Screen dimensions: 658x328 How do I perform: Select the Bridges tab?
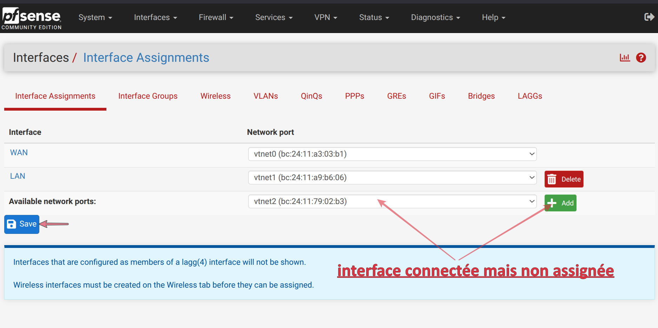click(481, 96)
